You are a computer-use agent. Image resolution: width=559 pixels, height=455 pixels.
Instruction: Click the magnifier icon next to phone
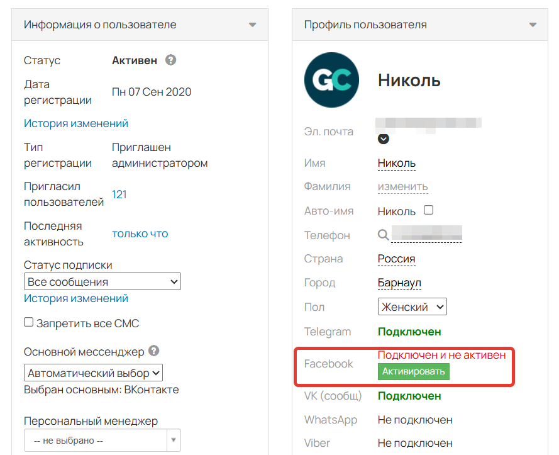[383, 235]
